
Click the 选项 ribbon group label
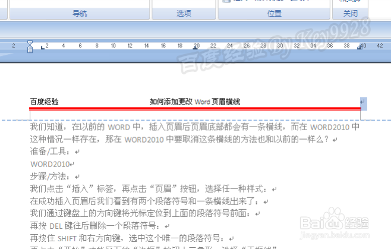pos(184,13)
